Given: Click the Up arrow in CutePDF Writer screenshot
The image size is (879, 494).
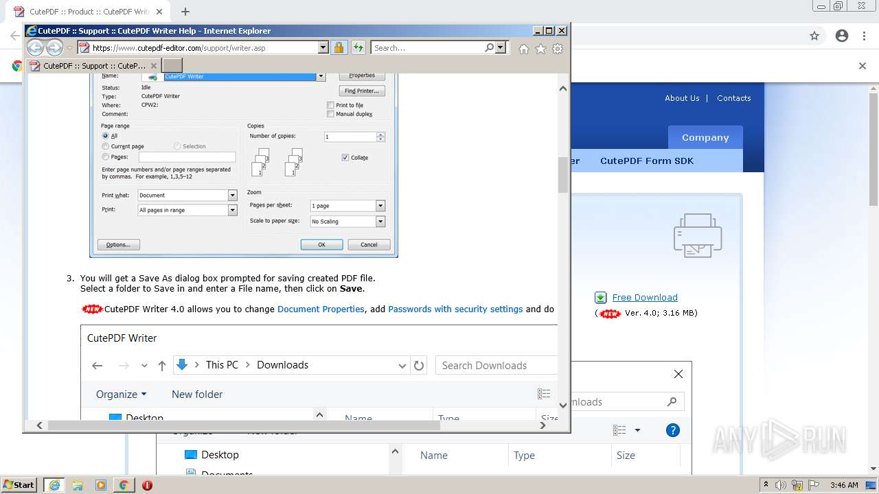Looking at the screenshot, I should (162, 366).
